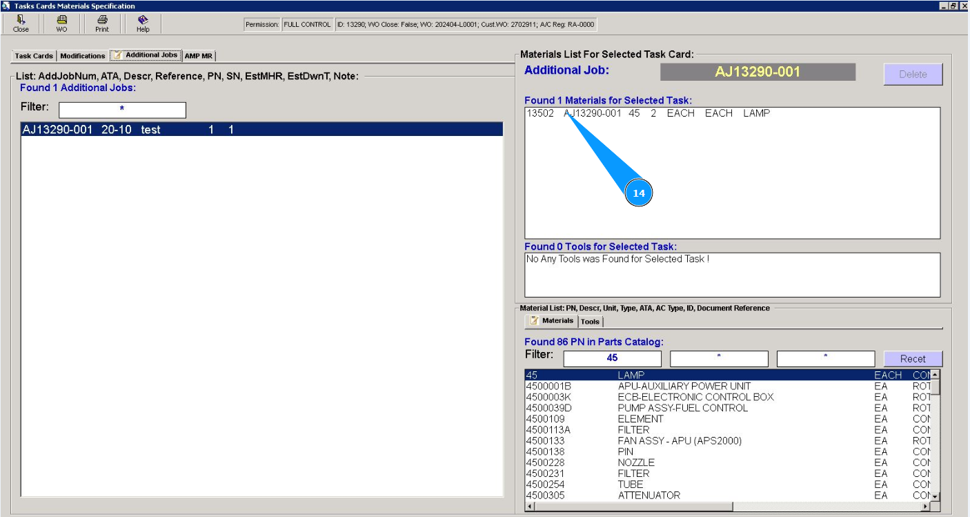Viewport: 970px width, 517px height.
Task: Select part 4500254 TUBE
Action: (728, 485)
